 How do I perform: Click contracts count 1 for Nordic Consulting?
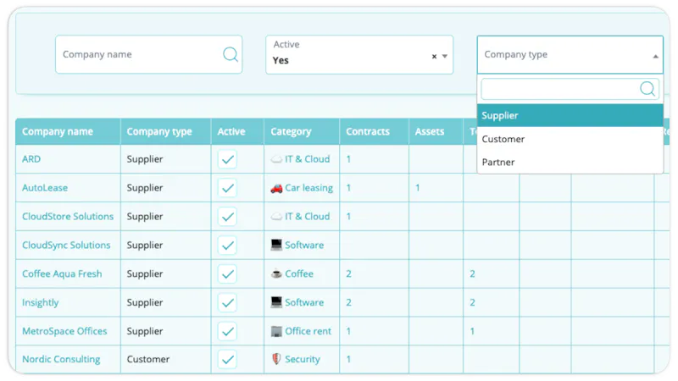pos(348,359)
